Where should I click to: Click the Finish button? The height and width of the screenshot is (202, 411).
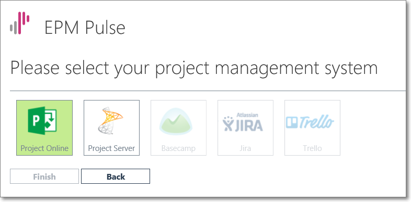[x=44, y=176]
